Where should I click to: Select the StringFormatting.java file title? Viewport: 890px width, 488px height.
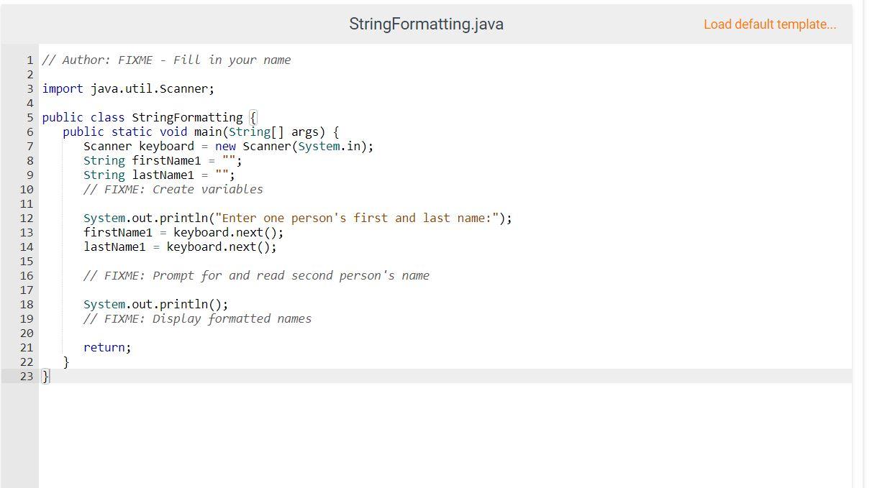click(x=426, y=24)
